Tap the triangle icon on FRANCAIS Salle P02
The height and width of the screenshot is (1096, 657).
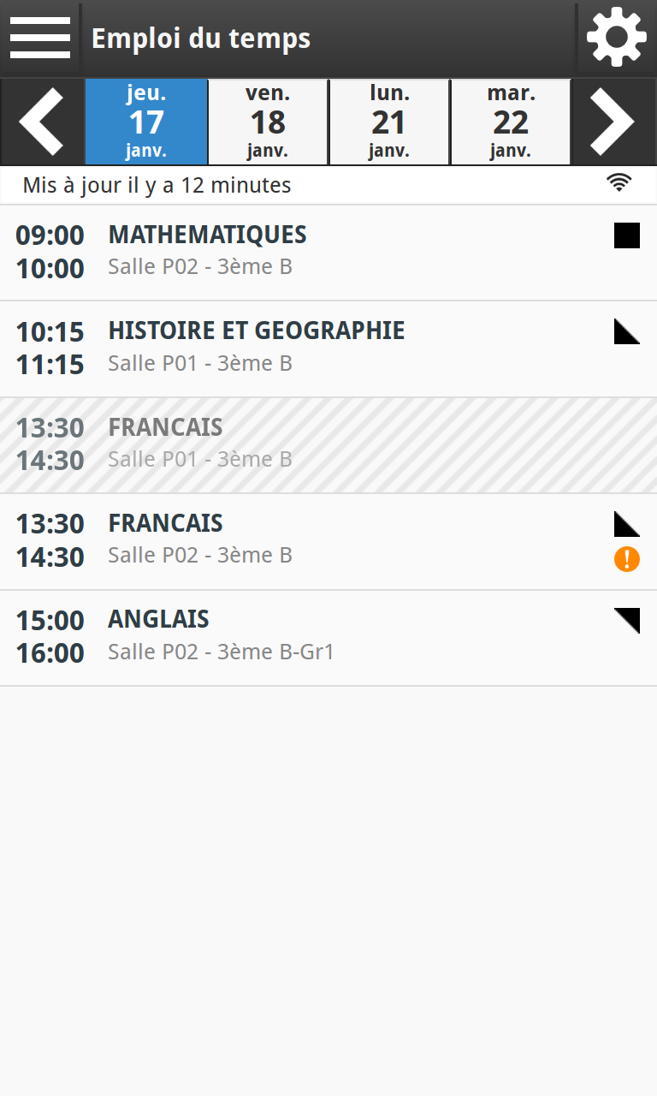click(x=627, y=524)
